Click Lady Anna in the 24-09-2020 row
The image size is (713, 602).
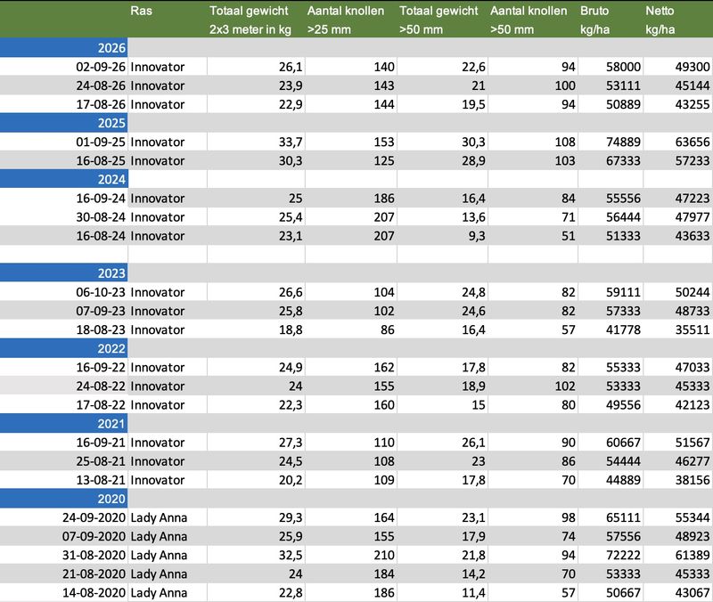[x=159, y=517]
